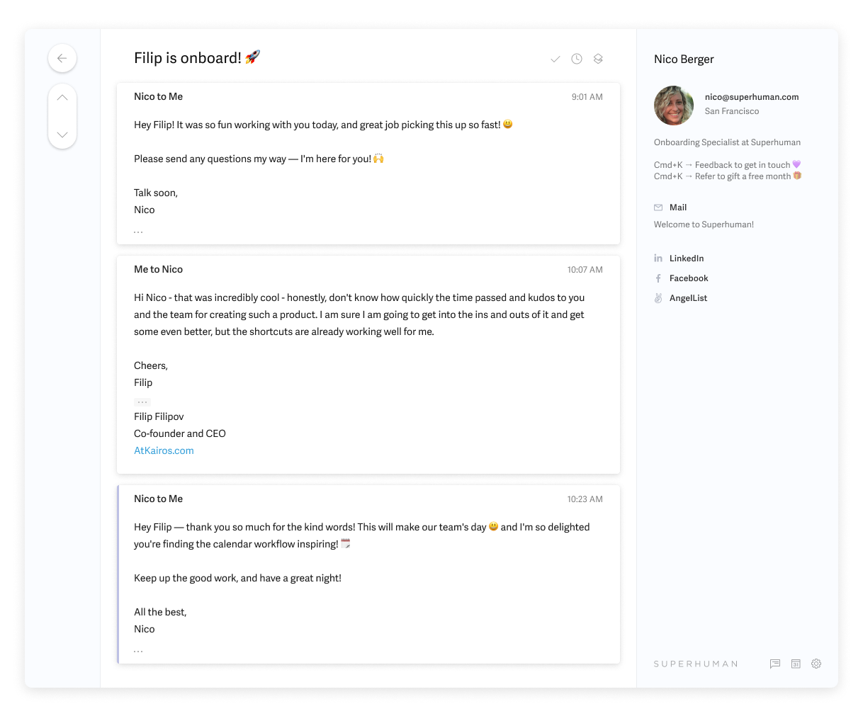Click 'Co-founder and CEO' signature line
The width and height of the screenshot is (863, 716).
(180, 433)
